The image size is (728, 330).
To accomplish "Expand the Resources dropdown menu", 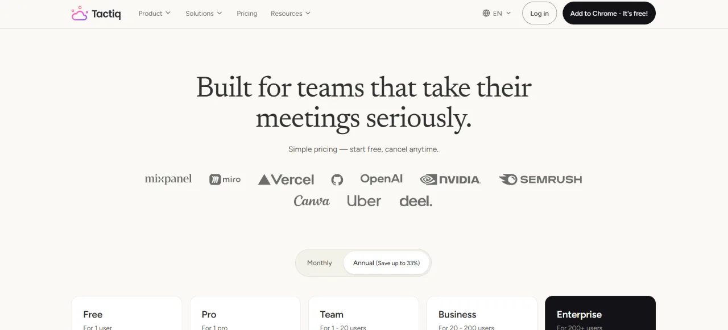I will (x=291, y=13).
